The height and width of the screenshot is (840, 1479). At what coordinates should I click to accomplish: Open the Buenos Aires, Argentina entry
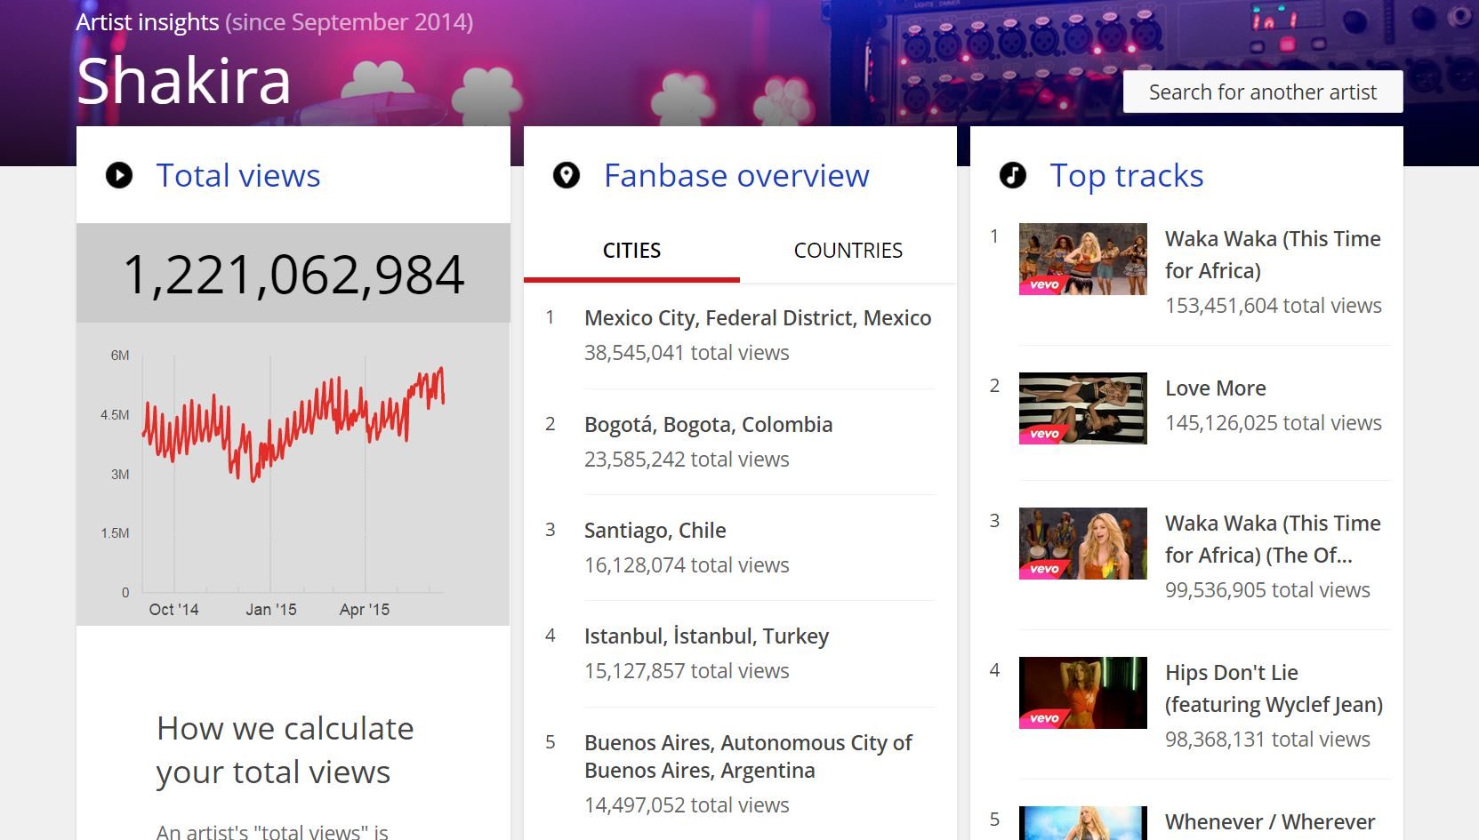click(748, 756)
